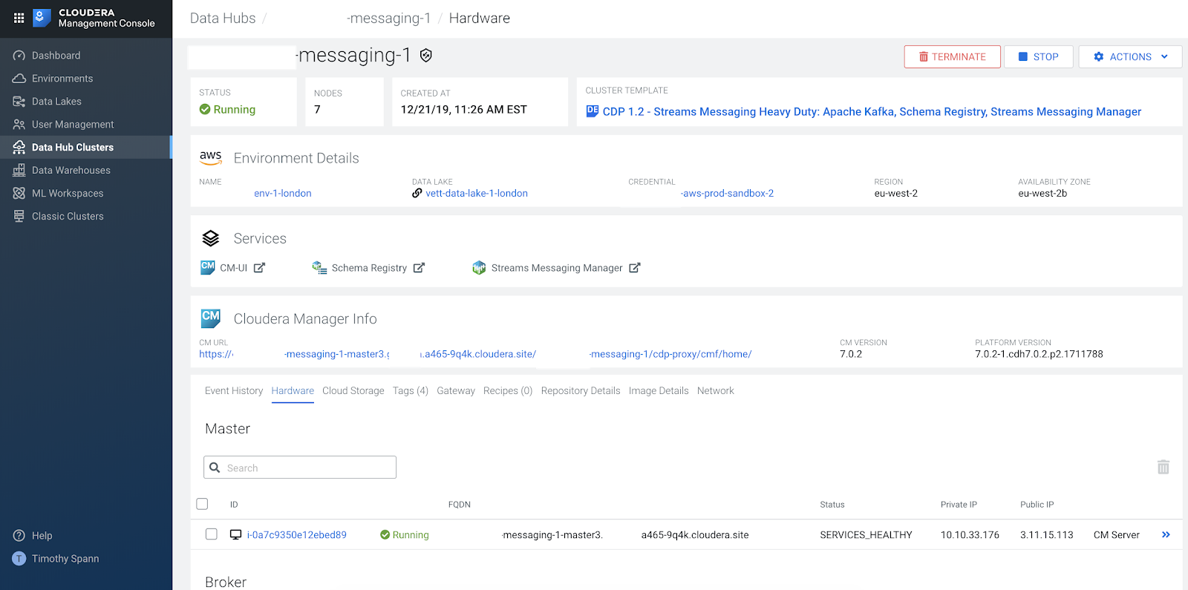Check the box for instance i-0a7c9350e12ebed89
The width and height of the screenshot is (1188, 590).
click(x=212, y=534)
